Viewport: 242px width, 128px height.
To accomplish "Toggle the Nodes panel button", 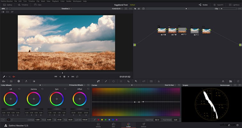I will 203,5.
